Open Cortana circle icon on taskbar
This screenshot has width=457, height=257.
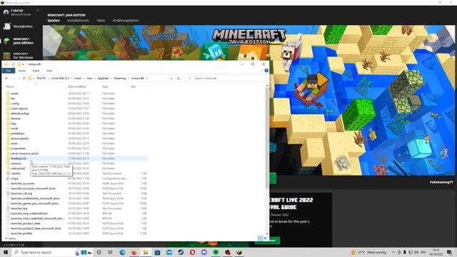(99, 252)
